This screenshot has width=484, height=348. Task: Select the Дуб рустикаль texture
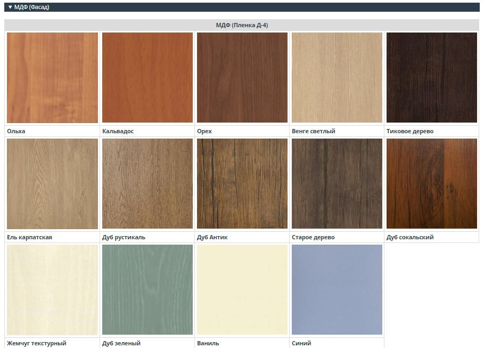point(147,184)
